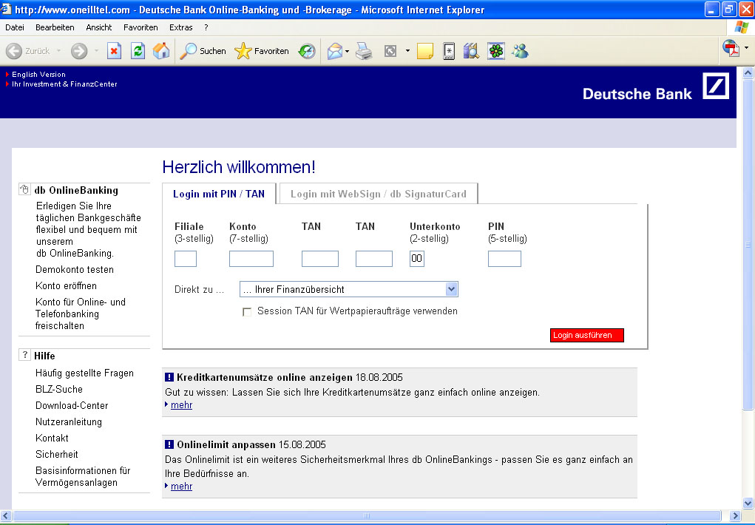Open the Research books icon
Image resolution: width=755 pixels, height=525 pixels.
[471, 50]
